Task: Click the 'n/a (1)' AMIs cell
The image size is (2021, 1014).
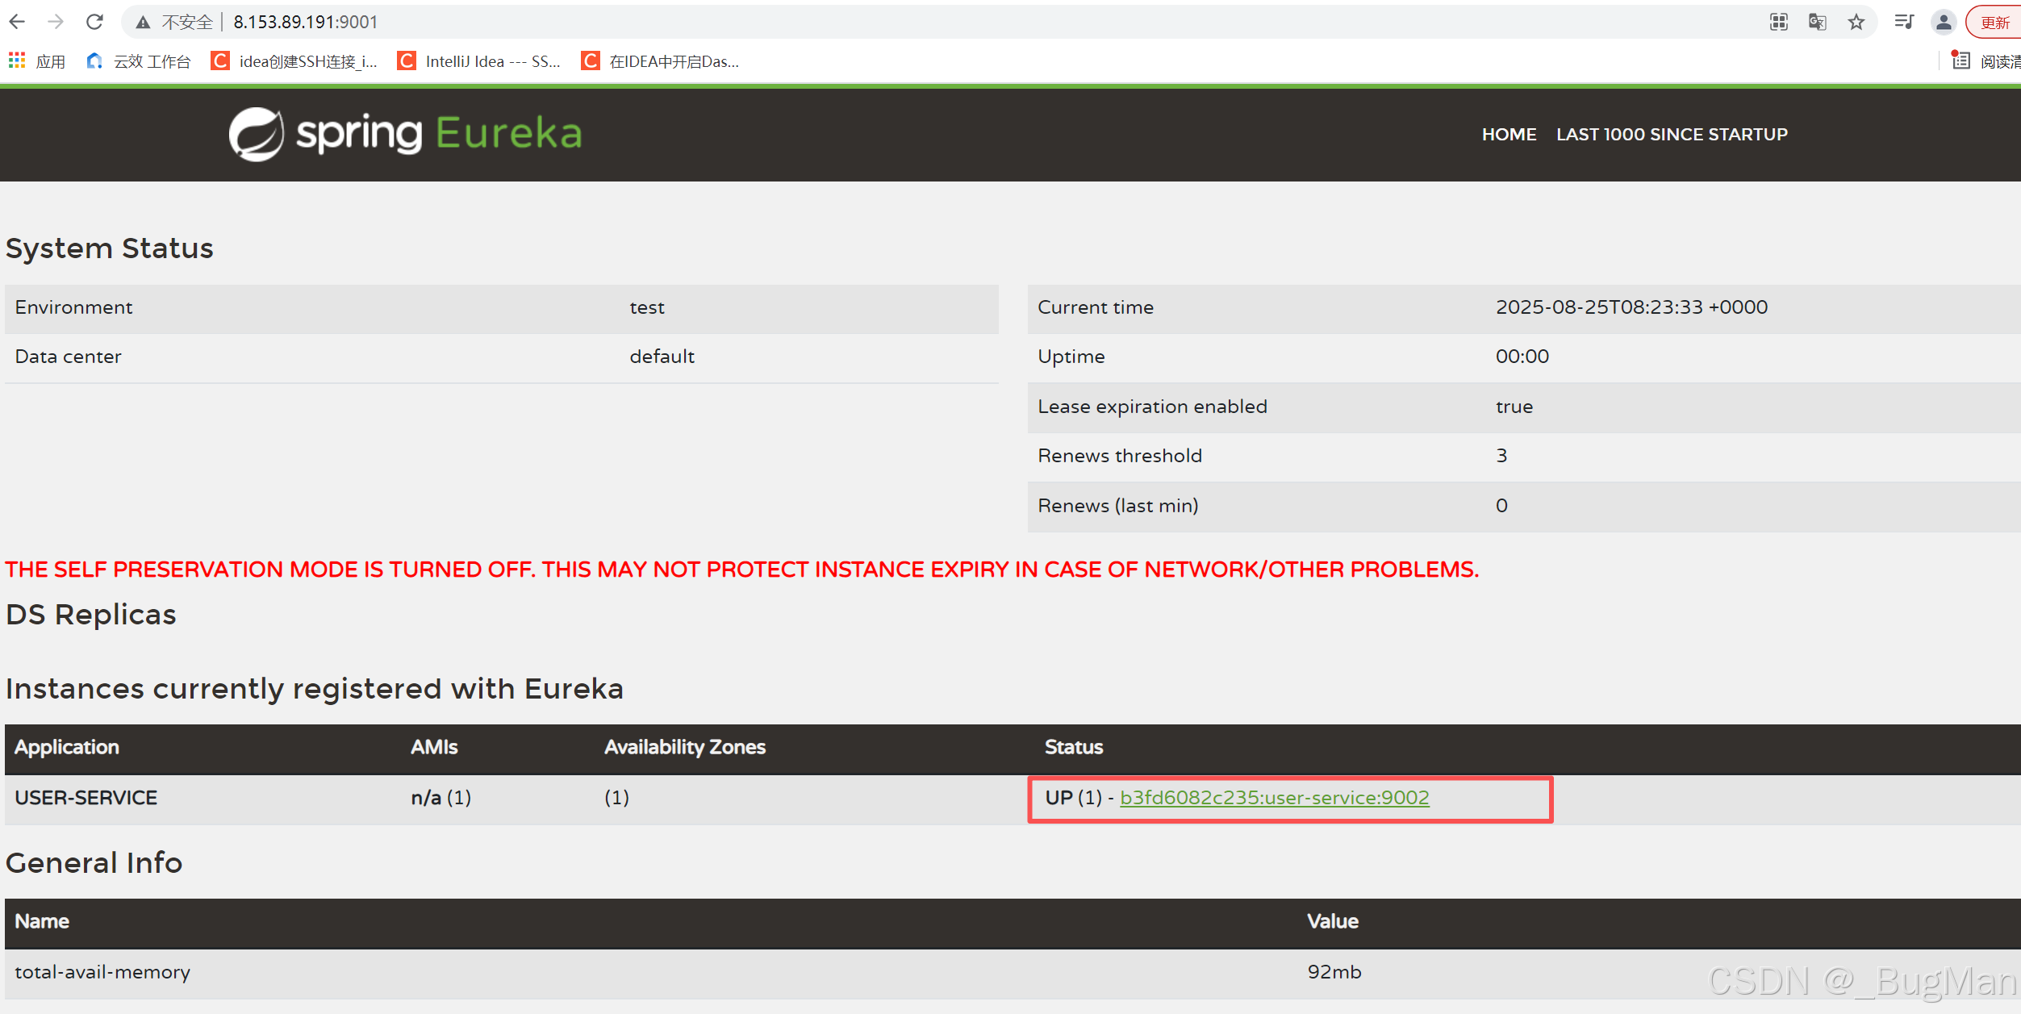Action: [x=441, y=798]
